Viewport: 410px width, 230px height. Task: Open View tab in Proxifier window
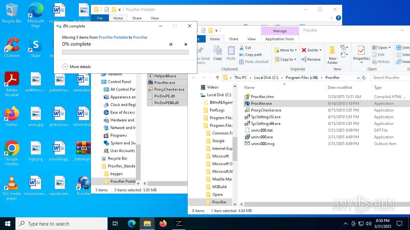pos(251,39)
